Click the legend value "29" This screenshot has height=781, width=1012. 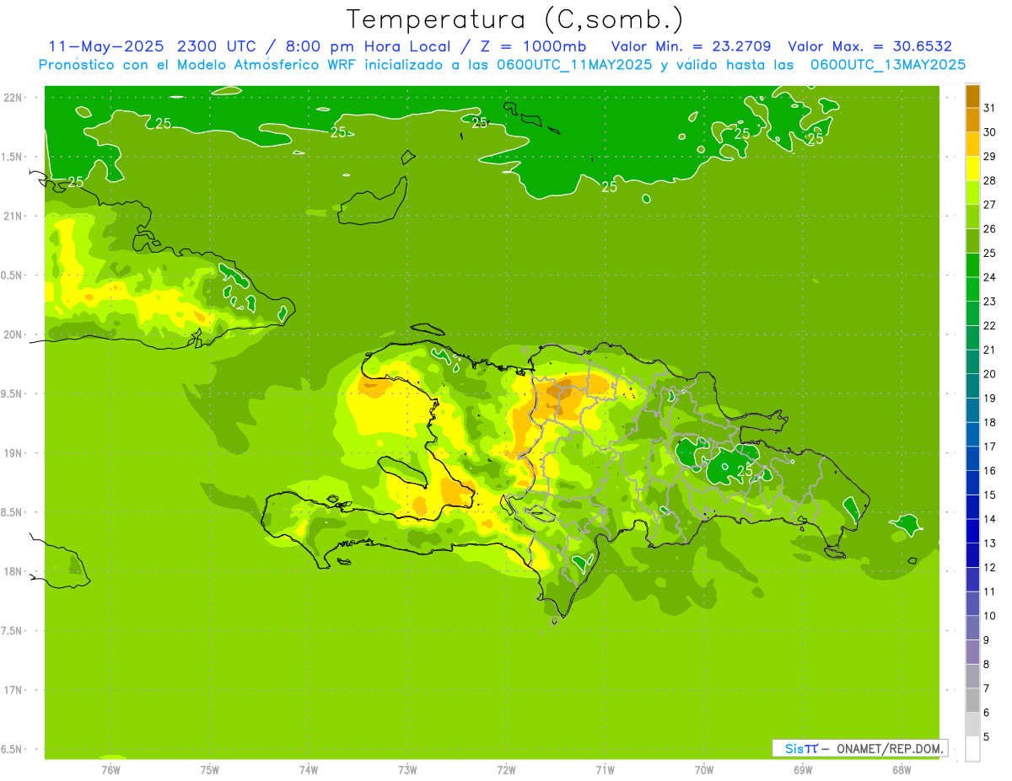coord(990,157)
